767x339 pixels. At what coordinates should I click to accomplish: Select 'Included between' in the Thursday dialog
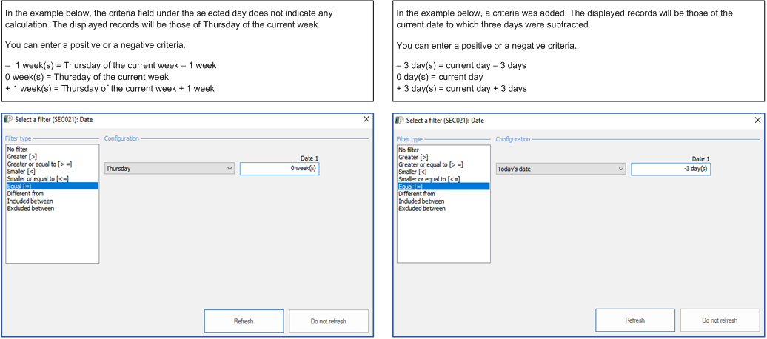pos(53,201)
